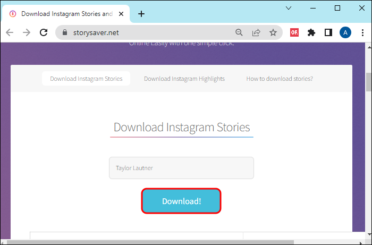
Task: Click the Taylor Lautner username field
Action: tap(181, 168)
